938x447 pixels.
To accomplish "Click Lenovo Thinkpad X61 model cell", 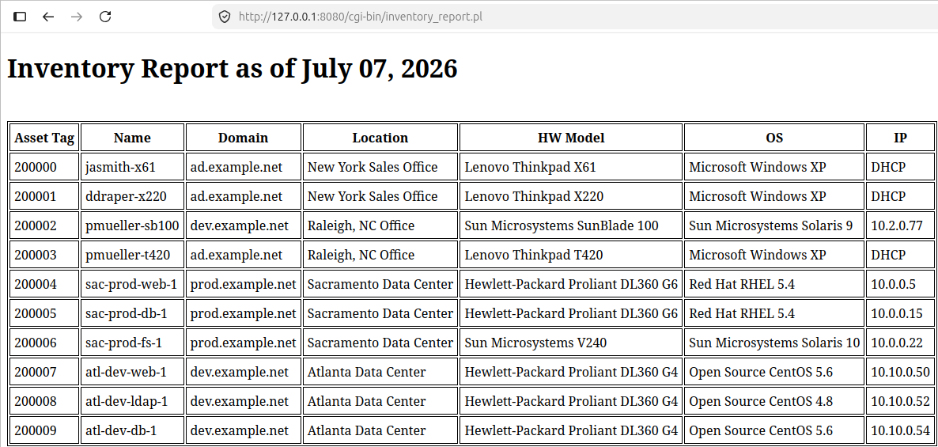I will [x=571, y=167].
